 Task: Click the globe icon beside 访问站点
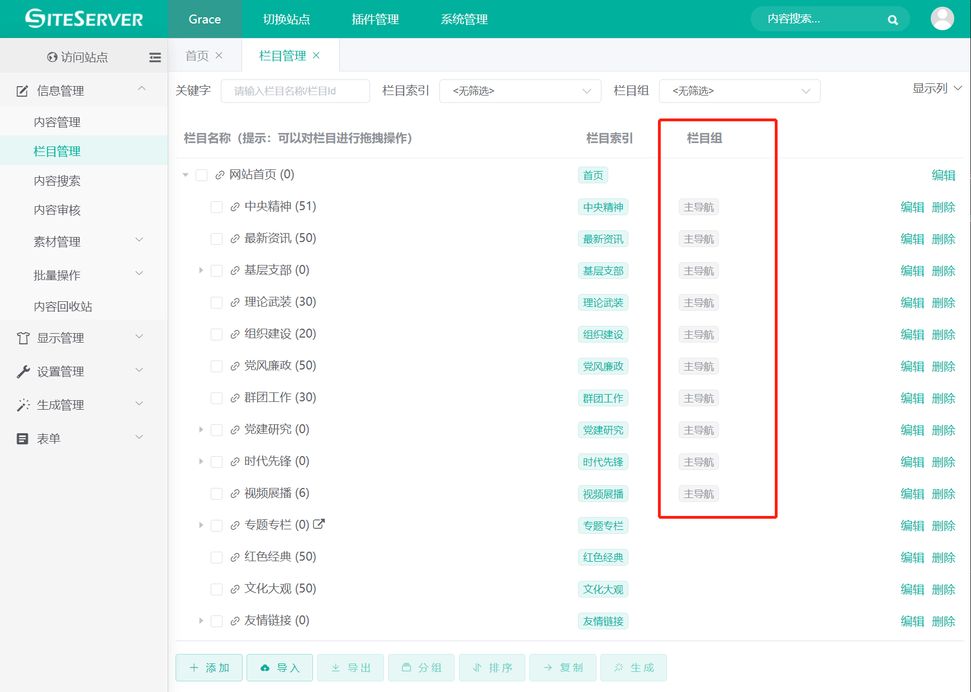[x=52, y=56]
